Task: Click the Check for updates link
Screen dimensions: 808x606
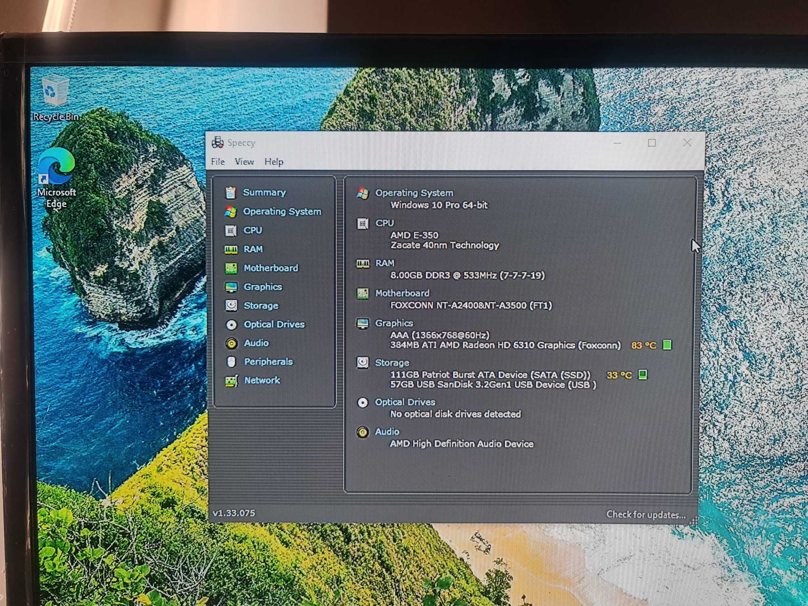Action: point(646,515)
